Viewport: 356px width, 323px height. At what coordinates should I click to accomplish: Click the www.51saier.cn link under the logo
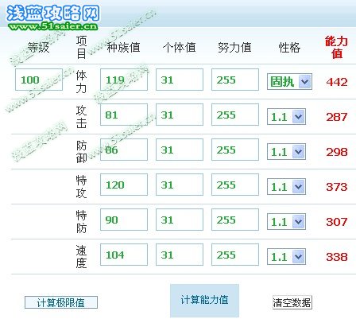point(53,26)
